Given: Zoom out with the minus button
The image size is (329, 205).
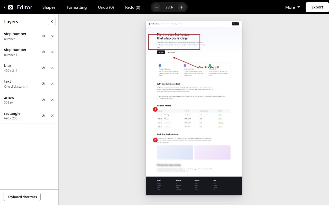Looking at the screenshot, I should coord(157,7).
